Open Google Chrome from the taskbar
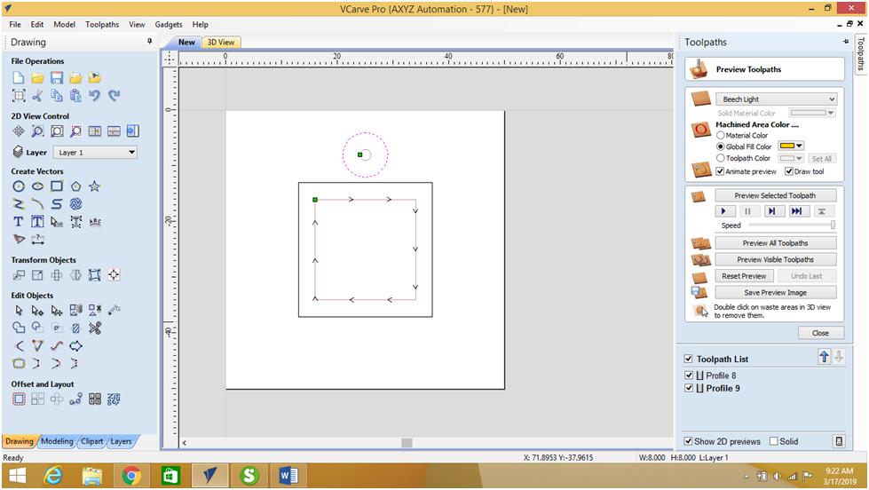 pyautogui.click(x=131, y=476)
